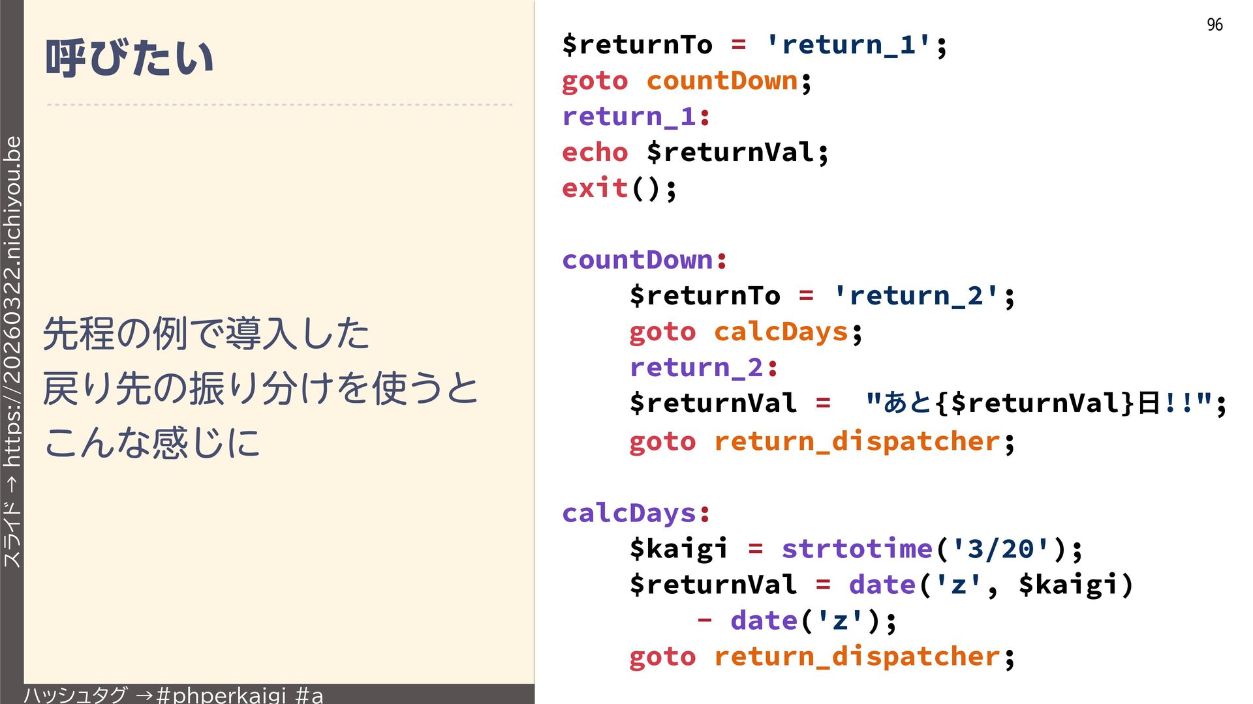This screenshot has width=1253, height=704.
Task: Click the 'return_2' string literal
Action: click(916, 296)
